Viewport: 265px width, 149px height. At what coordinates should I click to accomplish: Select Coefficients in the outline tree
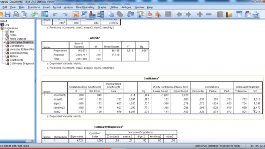coord(16,60)
